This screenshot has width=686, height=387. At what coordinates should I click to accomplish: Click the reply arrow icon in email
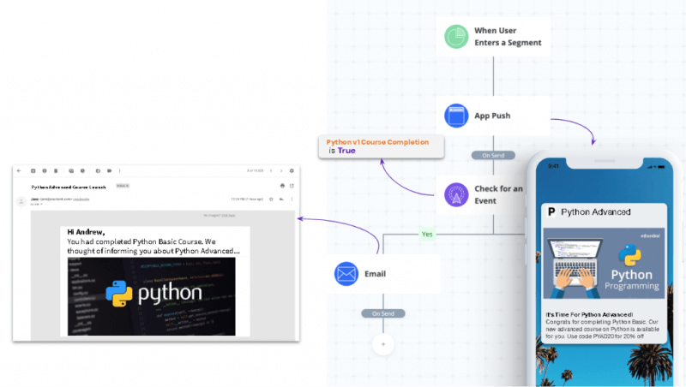tap(281, 199)
